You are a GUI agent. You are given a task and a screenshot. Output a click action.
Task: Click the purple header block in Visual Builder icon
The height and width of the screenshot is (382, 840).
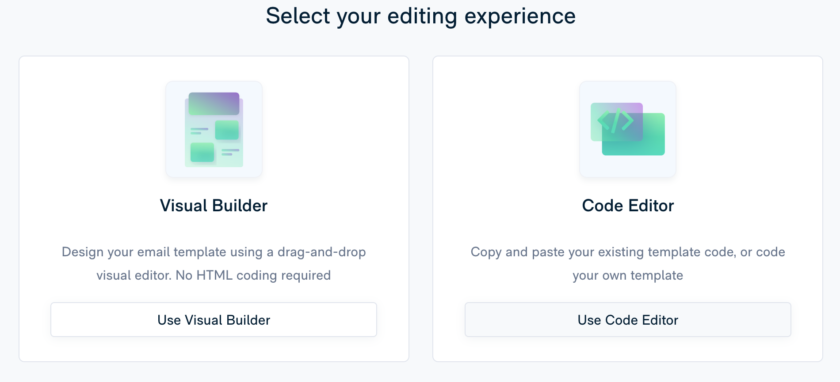point(214,104)
